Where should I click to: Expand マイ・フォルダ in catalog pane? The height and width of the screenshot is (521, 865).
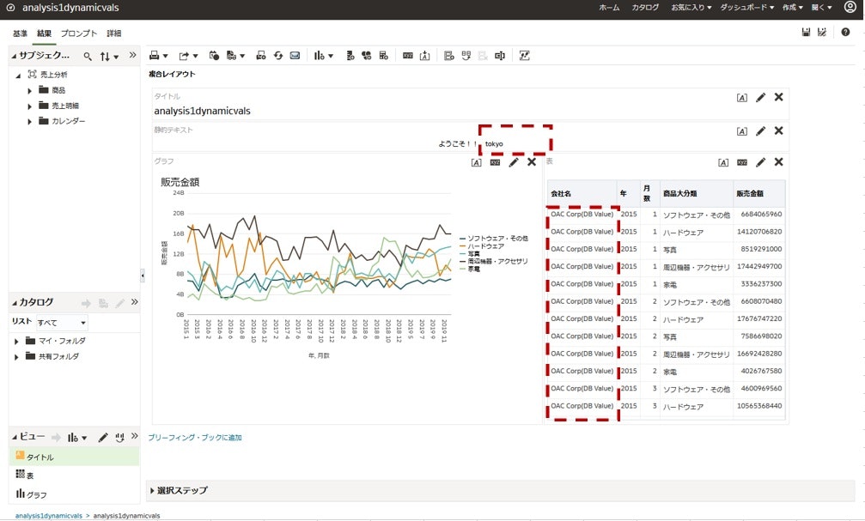point(16,342)
